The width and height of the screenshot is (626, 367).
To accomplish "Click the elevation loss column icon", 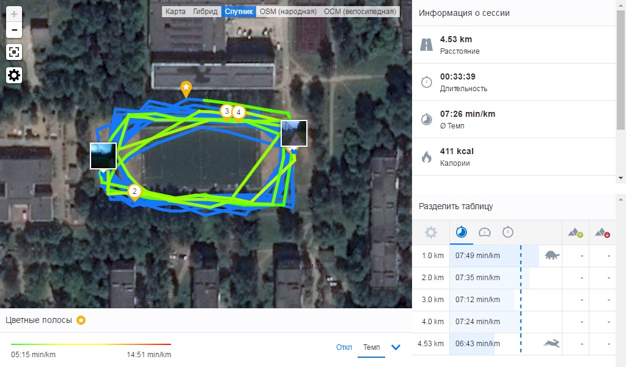I will (602, 232).
